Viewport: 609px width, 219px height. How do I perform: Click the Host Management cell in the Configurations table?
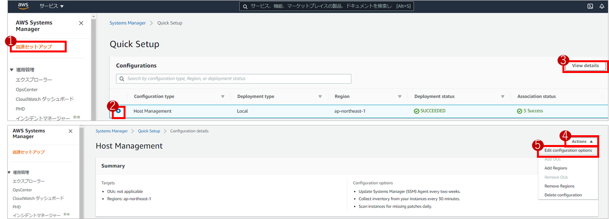(152, 111)
